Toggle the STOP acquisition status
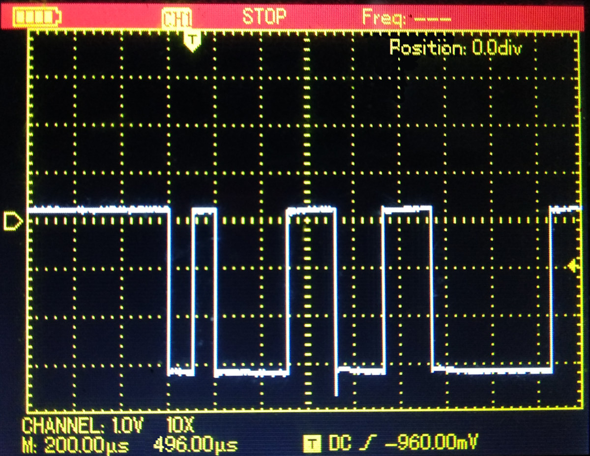590x456 pixels. [x=264, y=17]
